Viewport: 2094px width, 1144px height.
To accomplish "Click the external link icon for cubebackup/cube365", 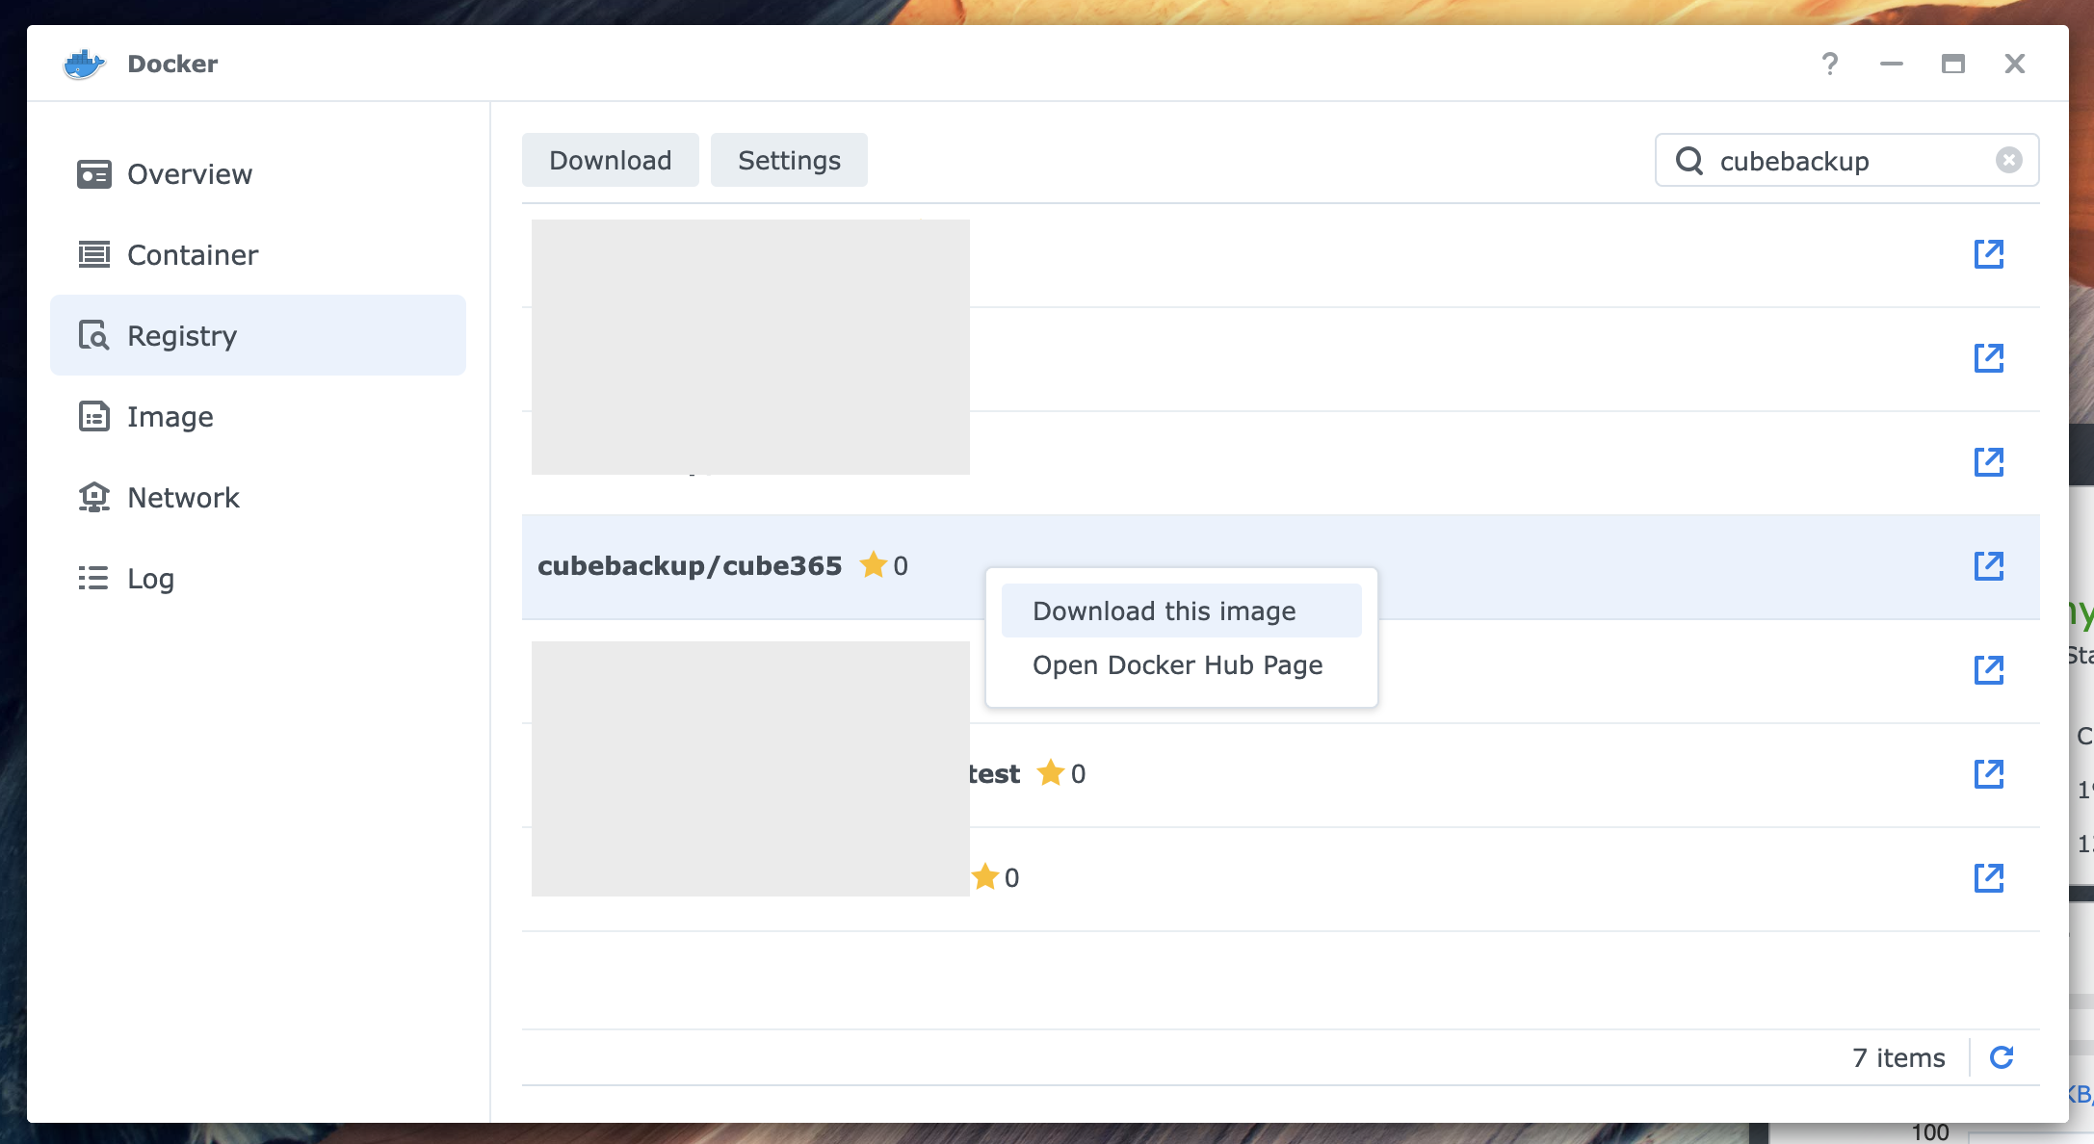I will click(1988, 565).
